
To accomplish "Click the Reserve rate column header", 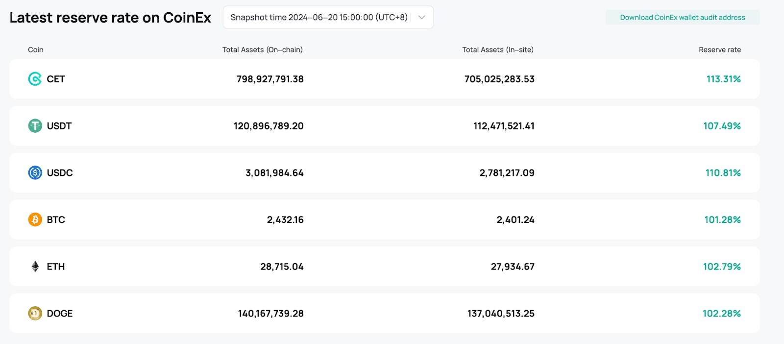I will tap(719, 49).
